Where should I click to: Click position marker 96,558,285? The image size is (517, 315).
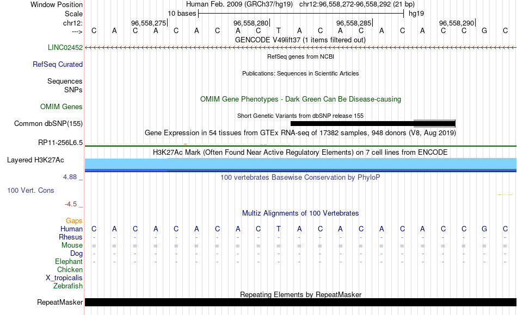pyautogui.click(x=354, y=23)
